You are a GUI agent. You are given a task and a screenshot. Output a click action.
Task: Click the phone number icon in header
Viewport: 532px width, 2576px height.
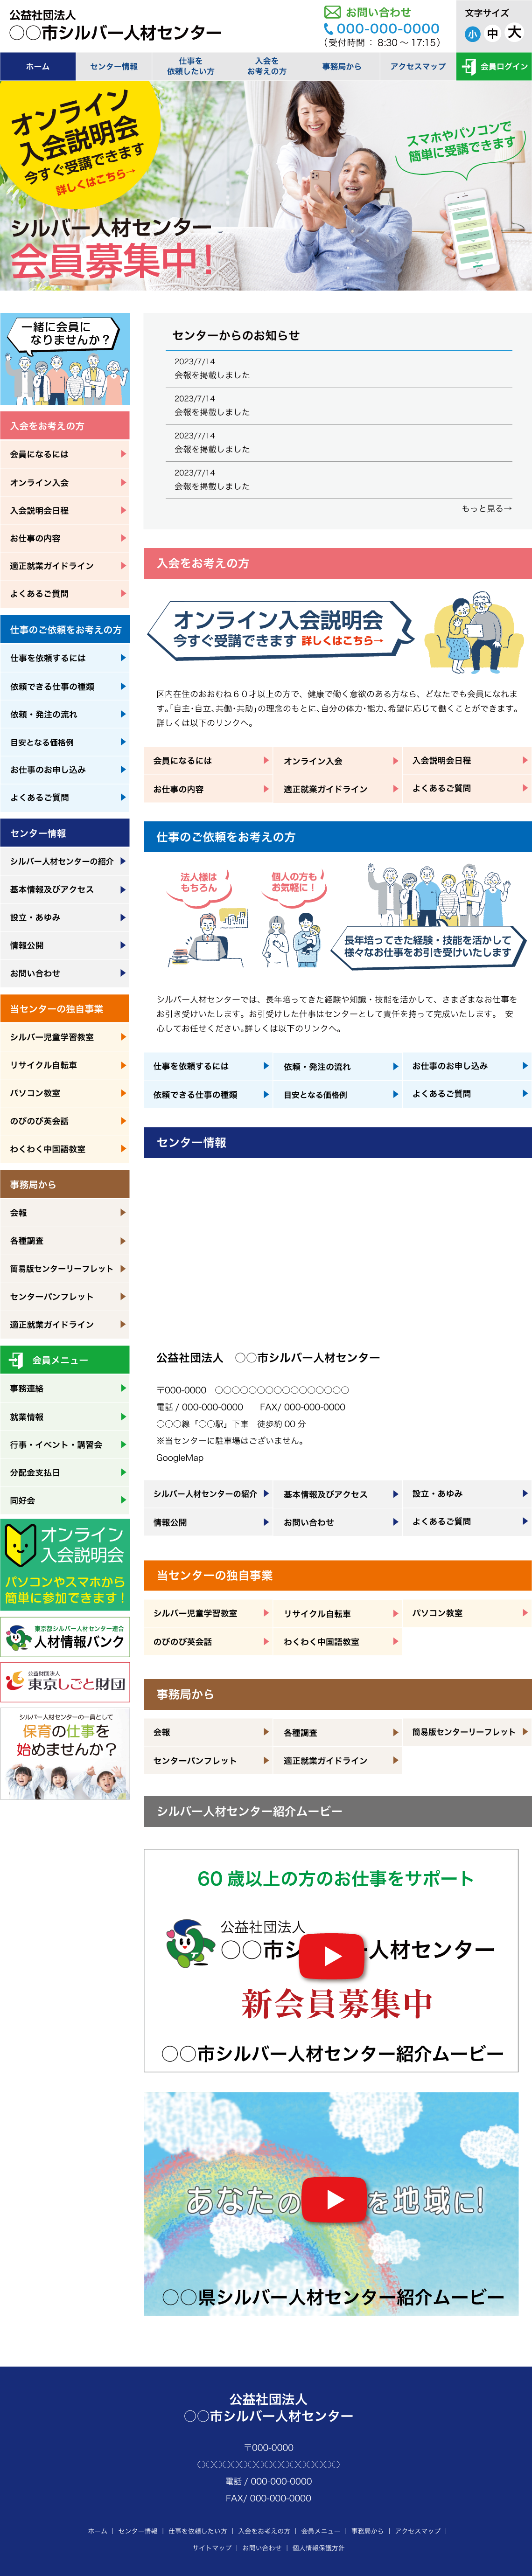(x=328, y=30)
